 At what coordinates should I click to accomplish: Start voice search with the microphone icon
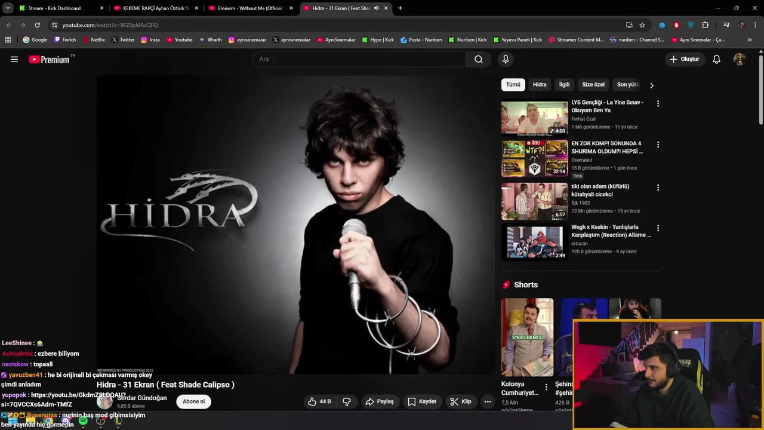tap(506, 59)
